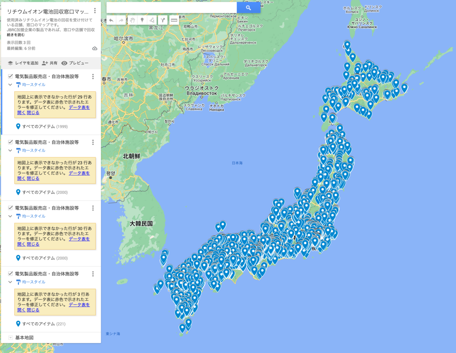Collapse the chevron of the 1999-item layer

[10, 85]
